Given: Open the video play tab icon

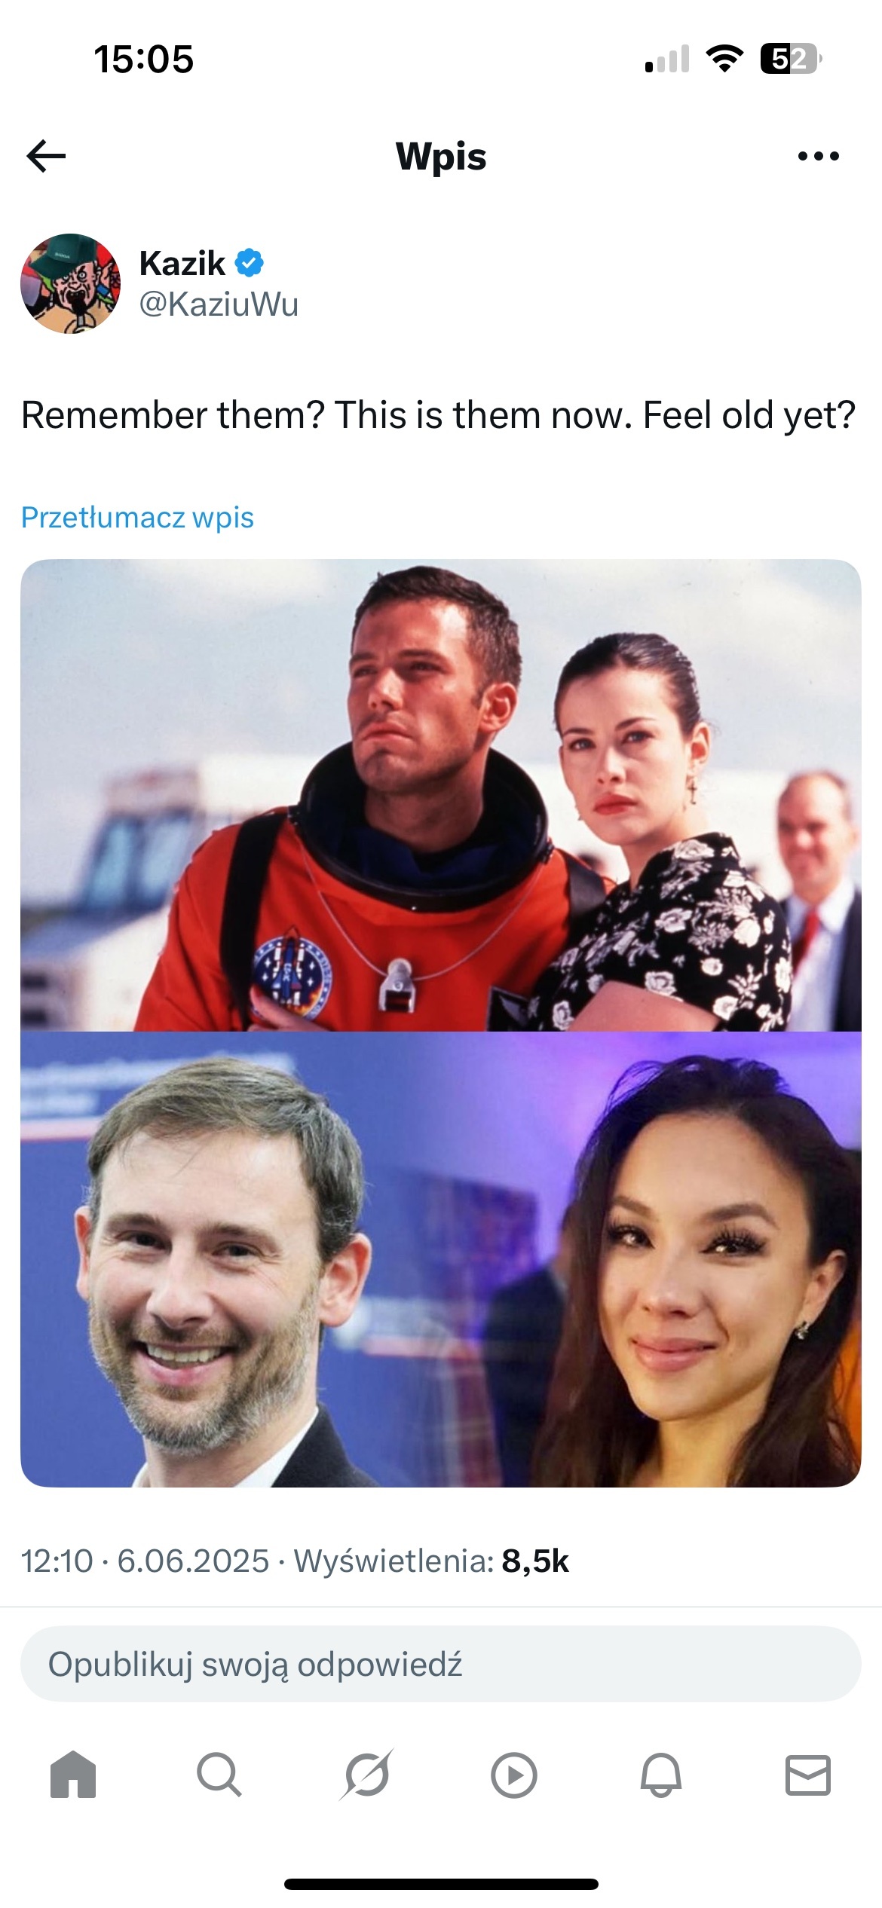Looking at the screenshot, I should (514, 1775).
